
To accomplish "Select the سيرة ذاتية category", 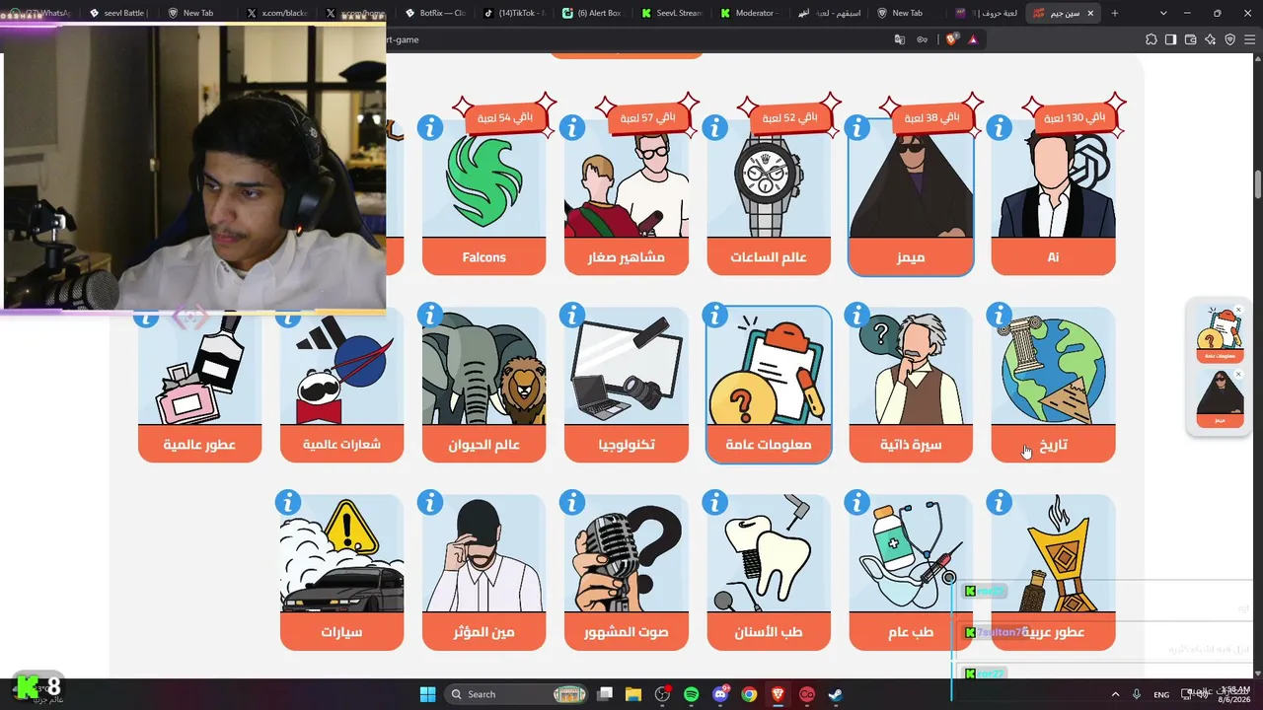I will pos(911,385).
